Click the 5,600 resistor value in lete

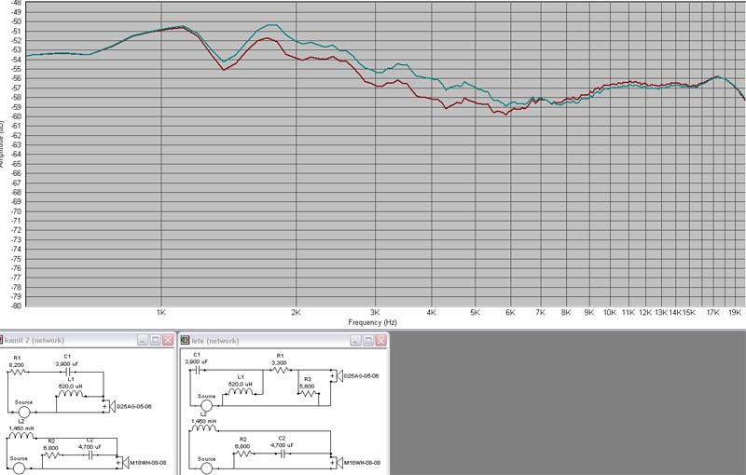coord(307,387)
